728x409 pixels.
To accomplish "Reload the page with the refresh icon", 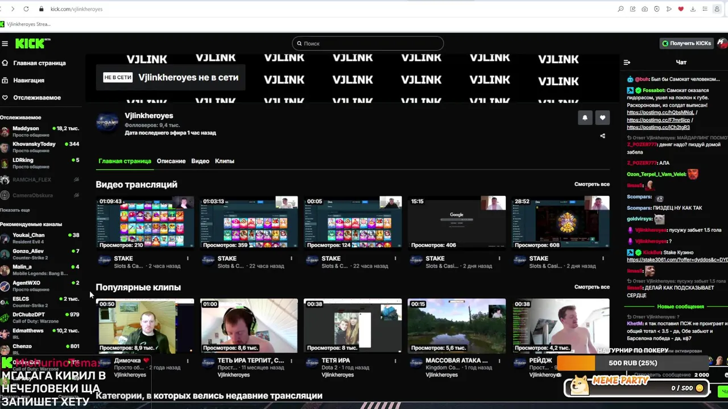I will 26,9.
